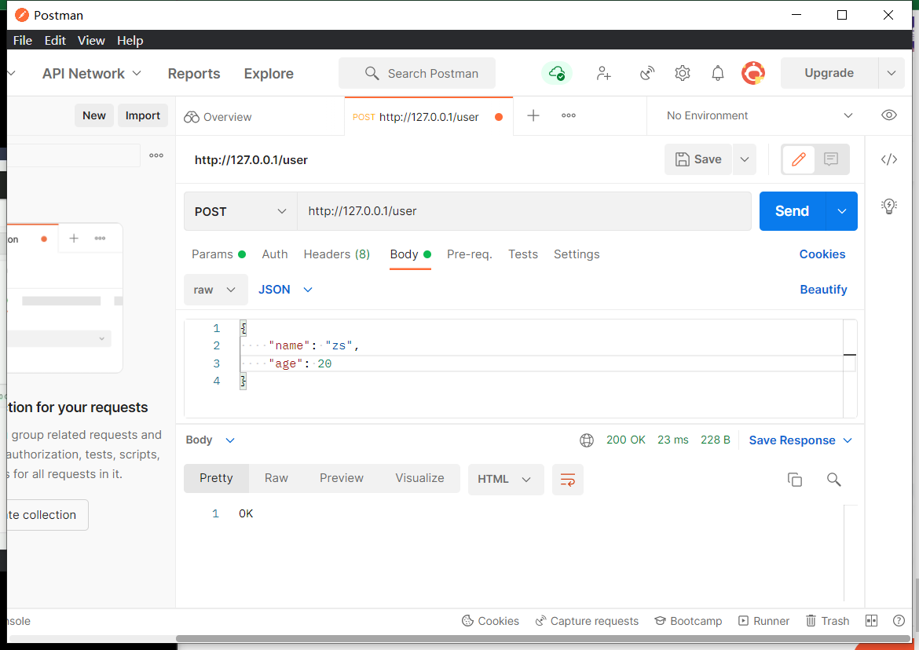The height and width of the screenshot is (650, 919).
Task: Open the help question mark icon
Action: coord(899,621)
